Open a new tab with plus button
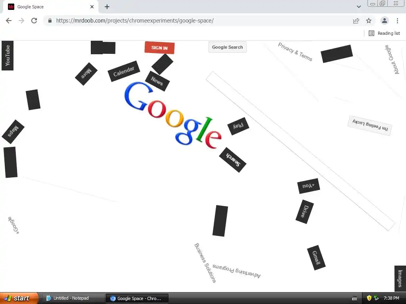 107,7
